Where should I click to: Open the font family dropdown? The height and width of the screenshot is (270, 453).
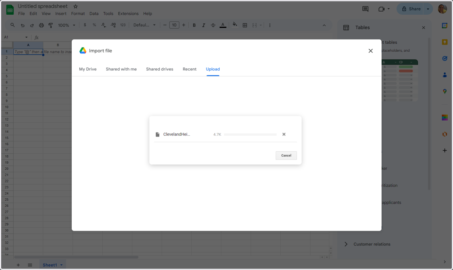[x=144, y=25]
